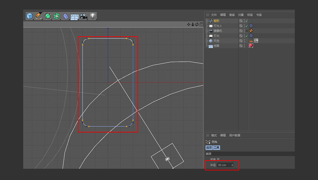The image size is (318, 180).
Task: Switch to the 选项 tab
Action: click(x=209, y=148)
